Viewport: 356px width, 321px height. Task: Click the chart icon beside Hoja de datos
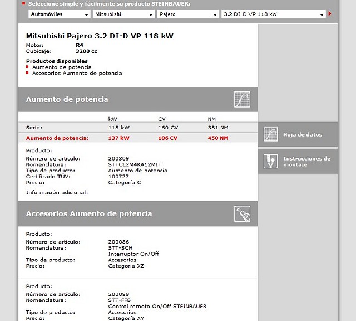[x=271, y=134]
